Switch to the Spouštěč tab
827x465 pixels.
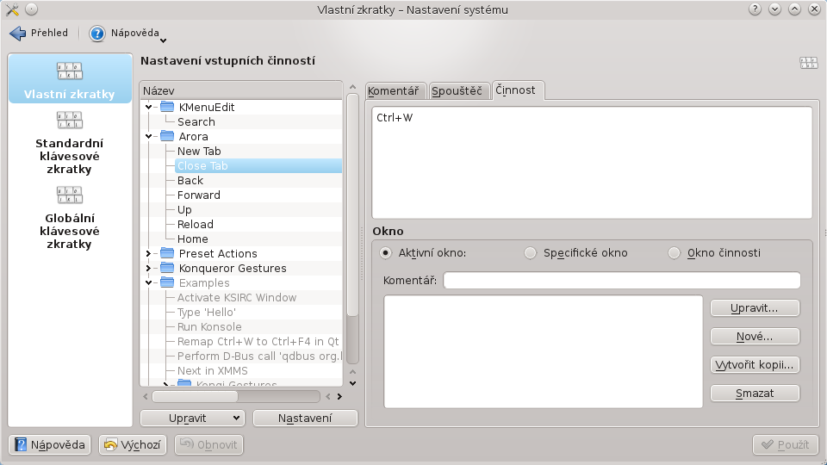[457, 90]
